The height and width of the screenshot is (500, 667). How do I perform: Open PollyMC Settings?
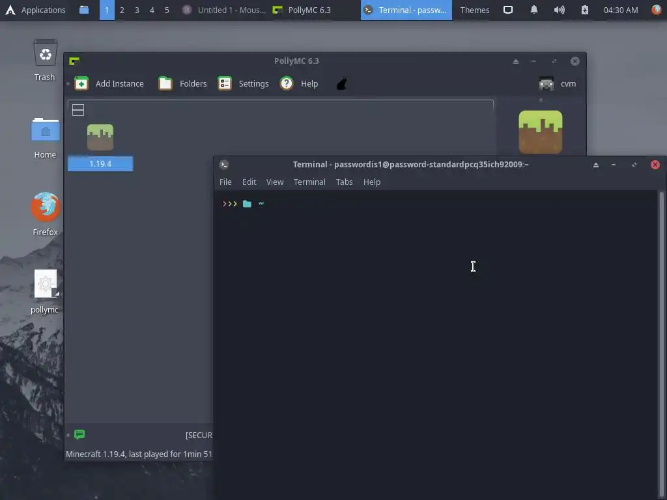[243, 84]
